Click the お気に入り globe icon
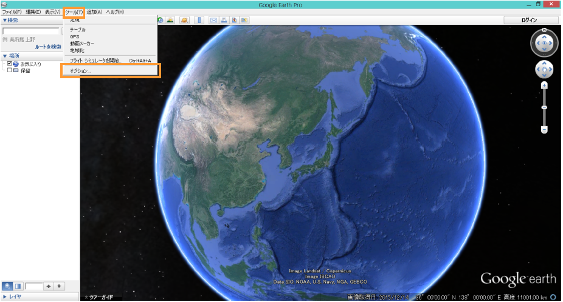This screenshot has width=563, height=302. (16, 64)
